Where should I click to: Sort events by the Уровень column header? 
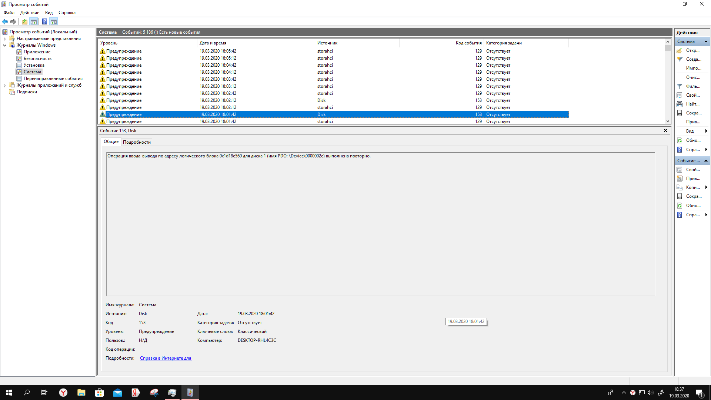coord(148,43)
